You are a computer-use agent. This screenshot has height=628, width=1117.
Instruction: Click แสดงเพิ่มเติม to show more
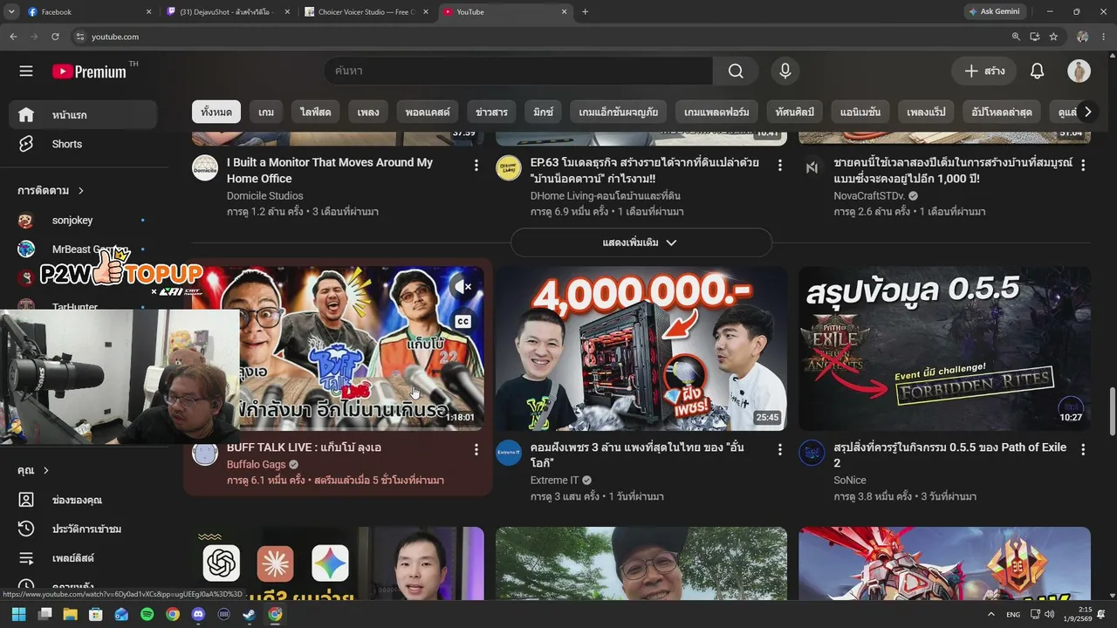(x=641, y=242)
